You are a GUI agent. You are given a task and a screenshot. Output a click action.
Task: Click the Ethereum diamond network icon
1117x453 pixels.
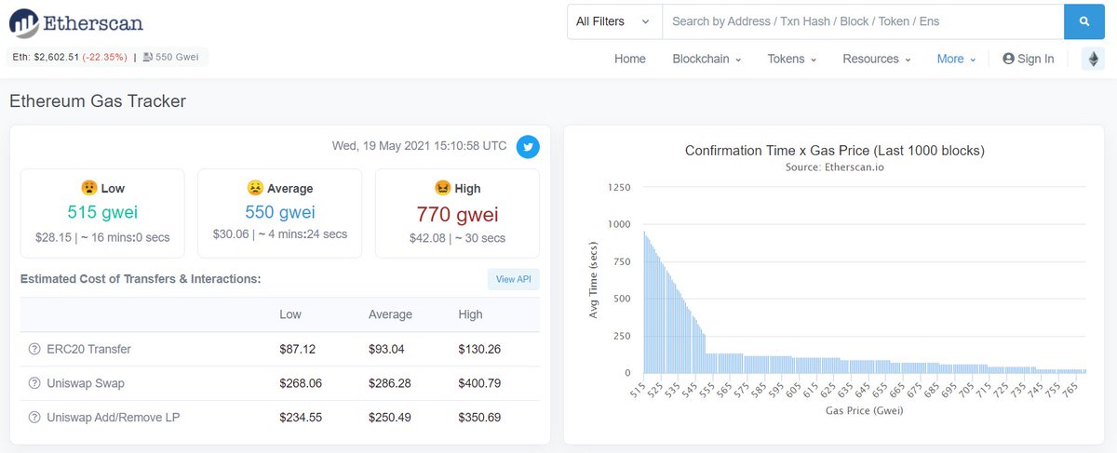(x=1093, y=60)
